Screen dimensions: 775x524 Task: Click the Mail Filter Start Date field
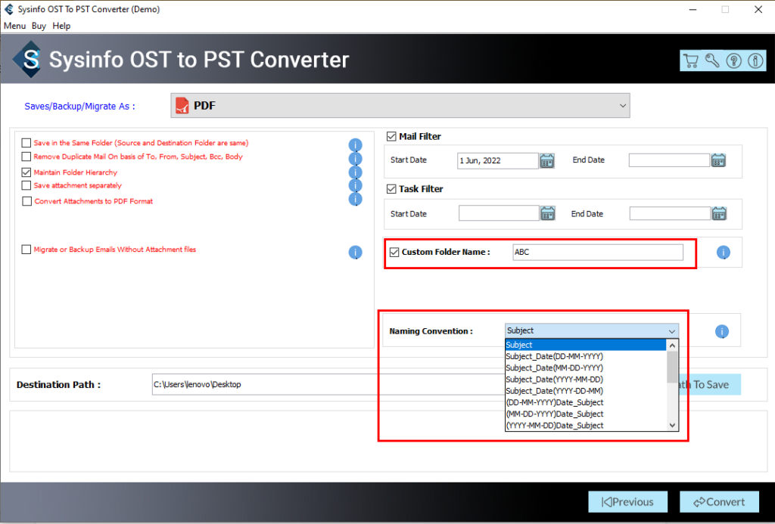(x=498, y=160)
